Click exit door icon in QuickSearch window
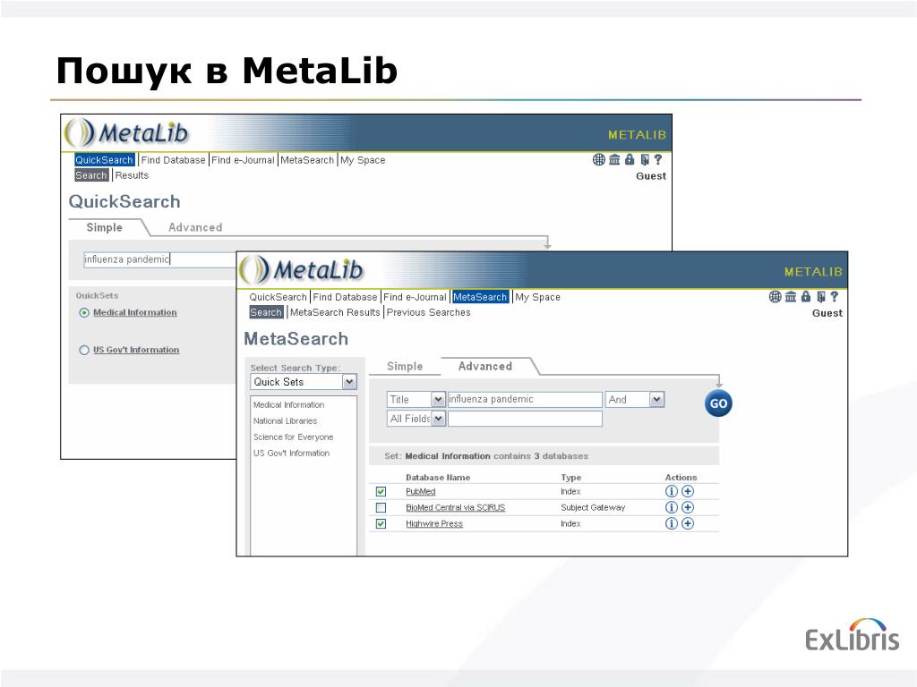 (x=645, y=159)
